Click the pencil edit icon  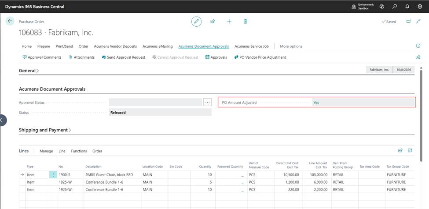[196, 21]
